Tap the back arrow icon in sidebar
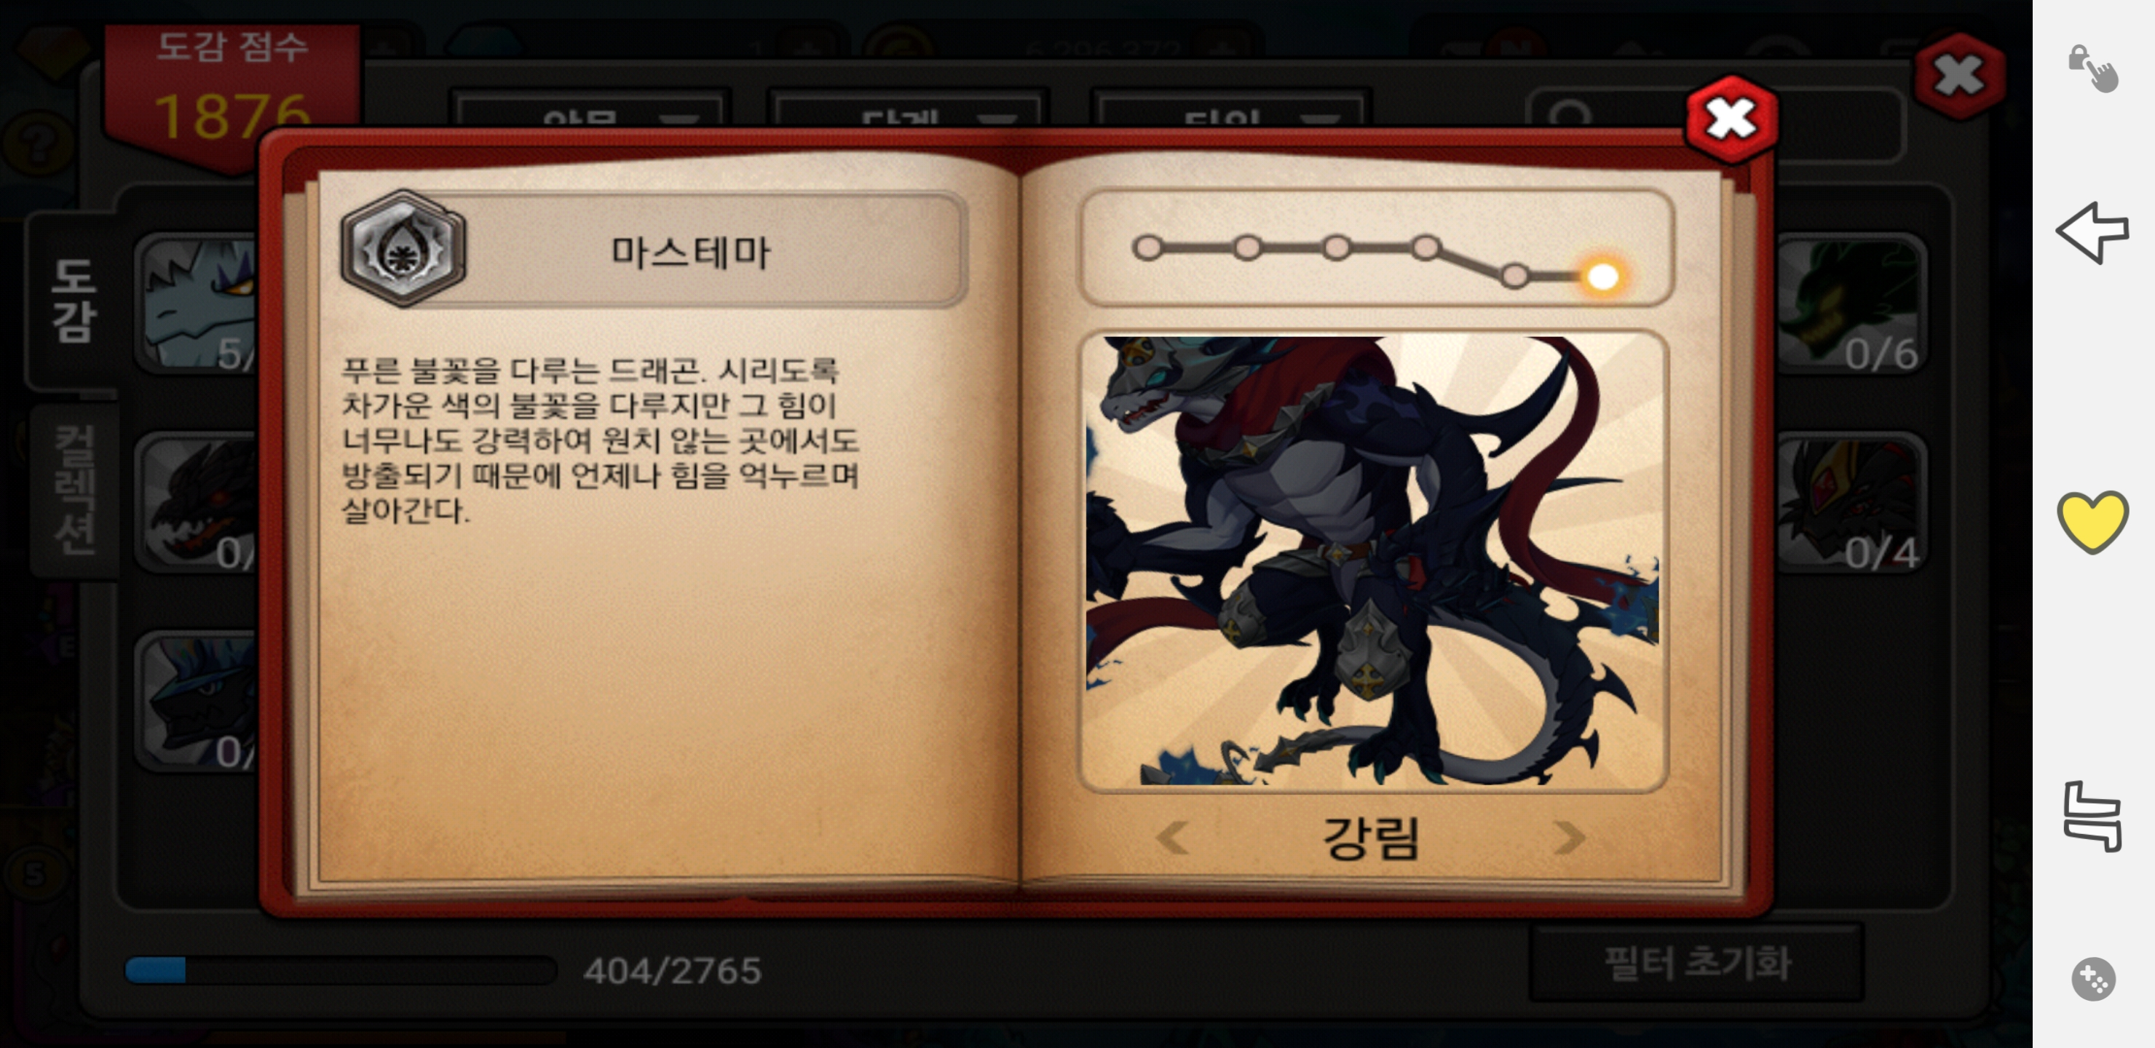The width and height of the screenshot is (2155, 1048). coord(2091,231)
